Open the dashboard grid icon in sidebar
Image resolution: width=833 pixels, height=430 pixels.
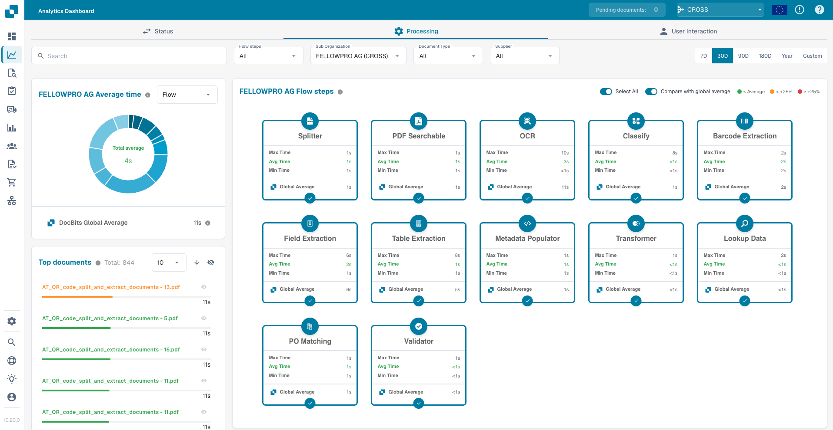[12, 36]
